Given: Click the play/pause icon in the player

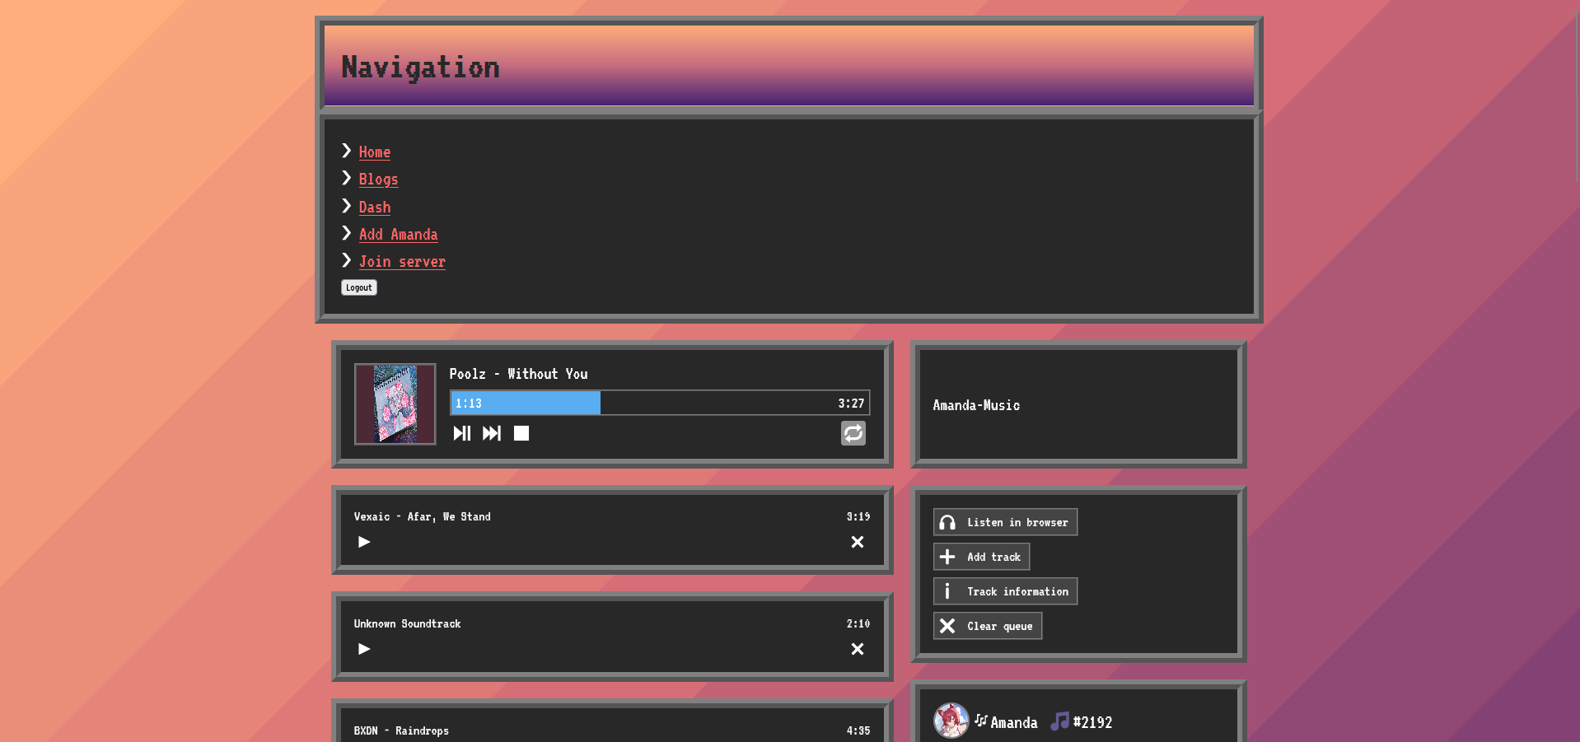Looking at the screenshot, I should click(462, 433).
